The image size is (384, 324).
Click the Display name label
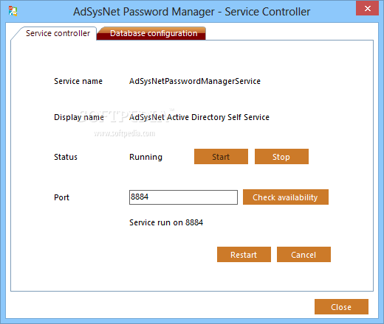tap(79, 117)
